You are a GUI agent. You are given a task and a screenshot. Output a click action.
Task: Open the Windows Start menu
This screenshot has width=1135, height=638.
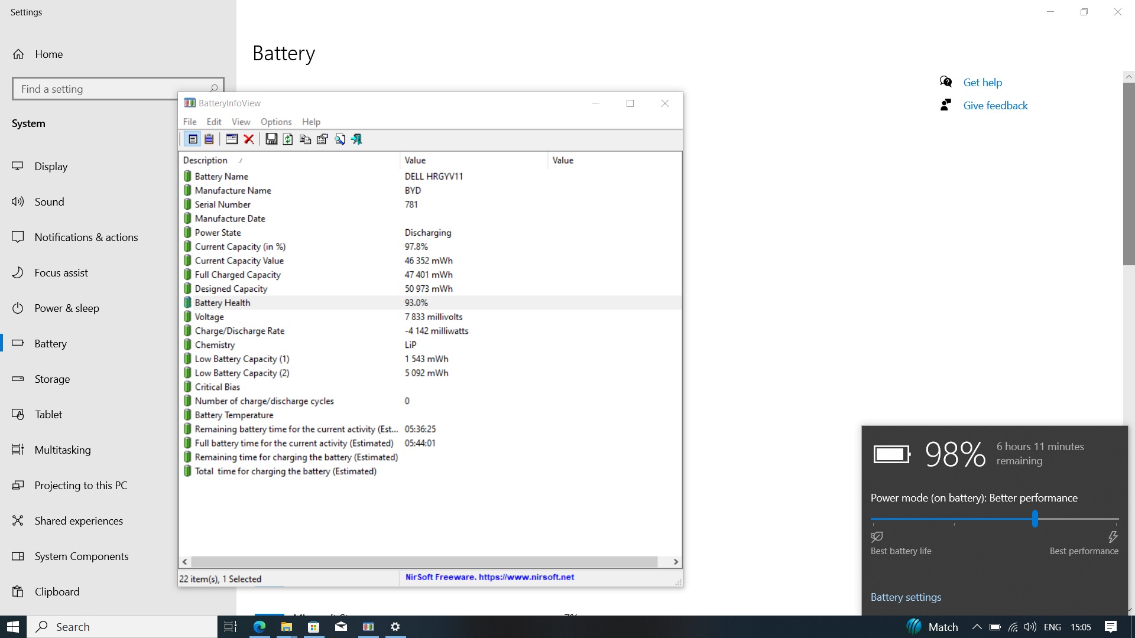[x=13, y=627]
